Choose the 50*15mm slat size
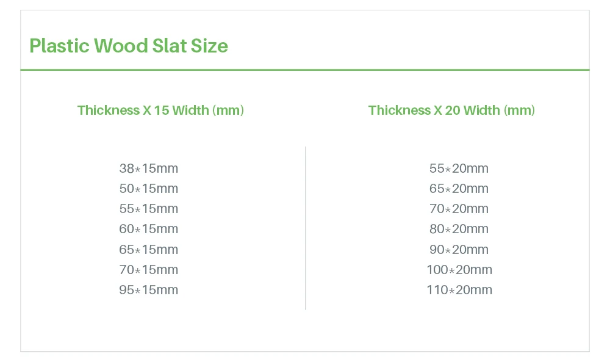The image size is (610, 362). click(x=149, y=189)
